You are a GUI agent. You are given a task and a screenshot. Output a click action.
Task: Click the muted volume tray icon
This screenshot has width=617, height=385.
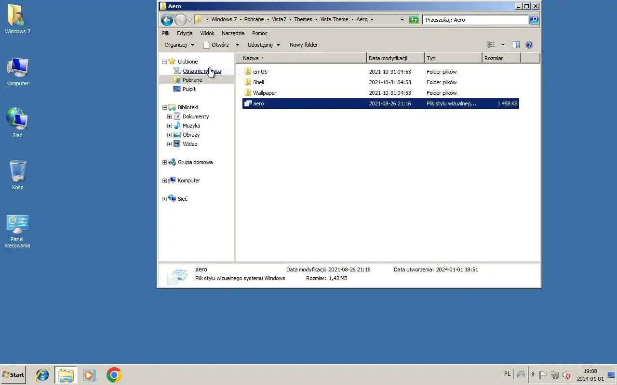(566, 375)
